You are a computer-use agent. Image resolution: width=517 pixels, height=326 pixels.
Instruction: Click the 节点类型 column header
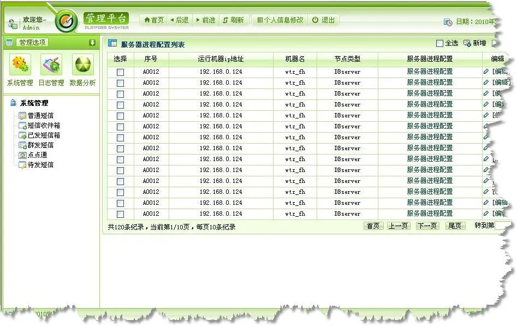348,59
